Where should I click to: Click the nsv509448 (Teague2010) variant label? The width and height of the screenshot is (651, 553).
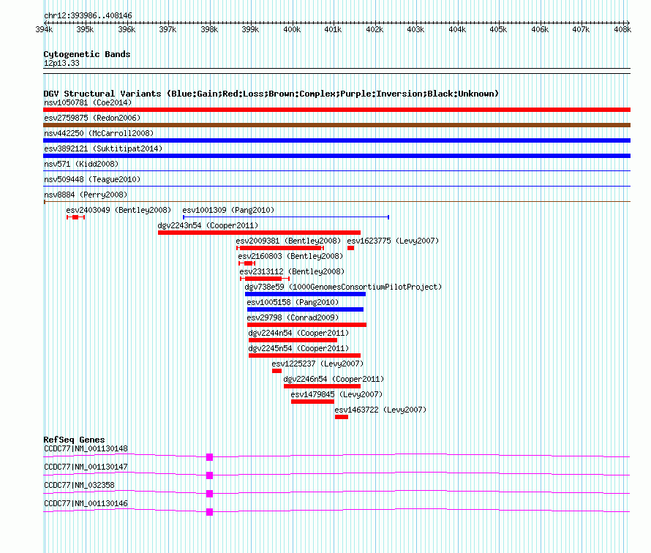(91, 179)
